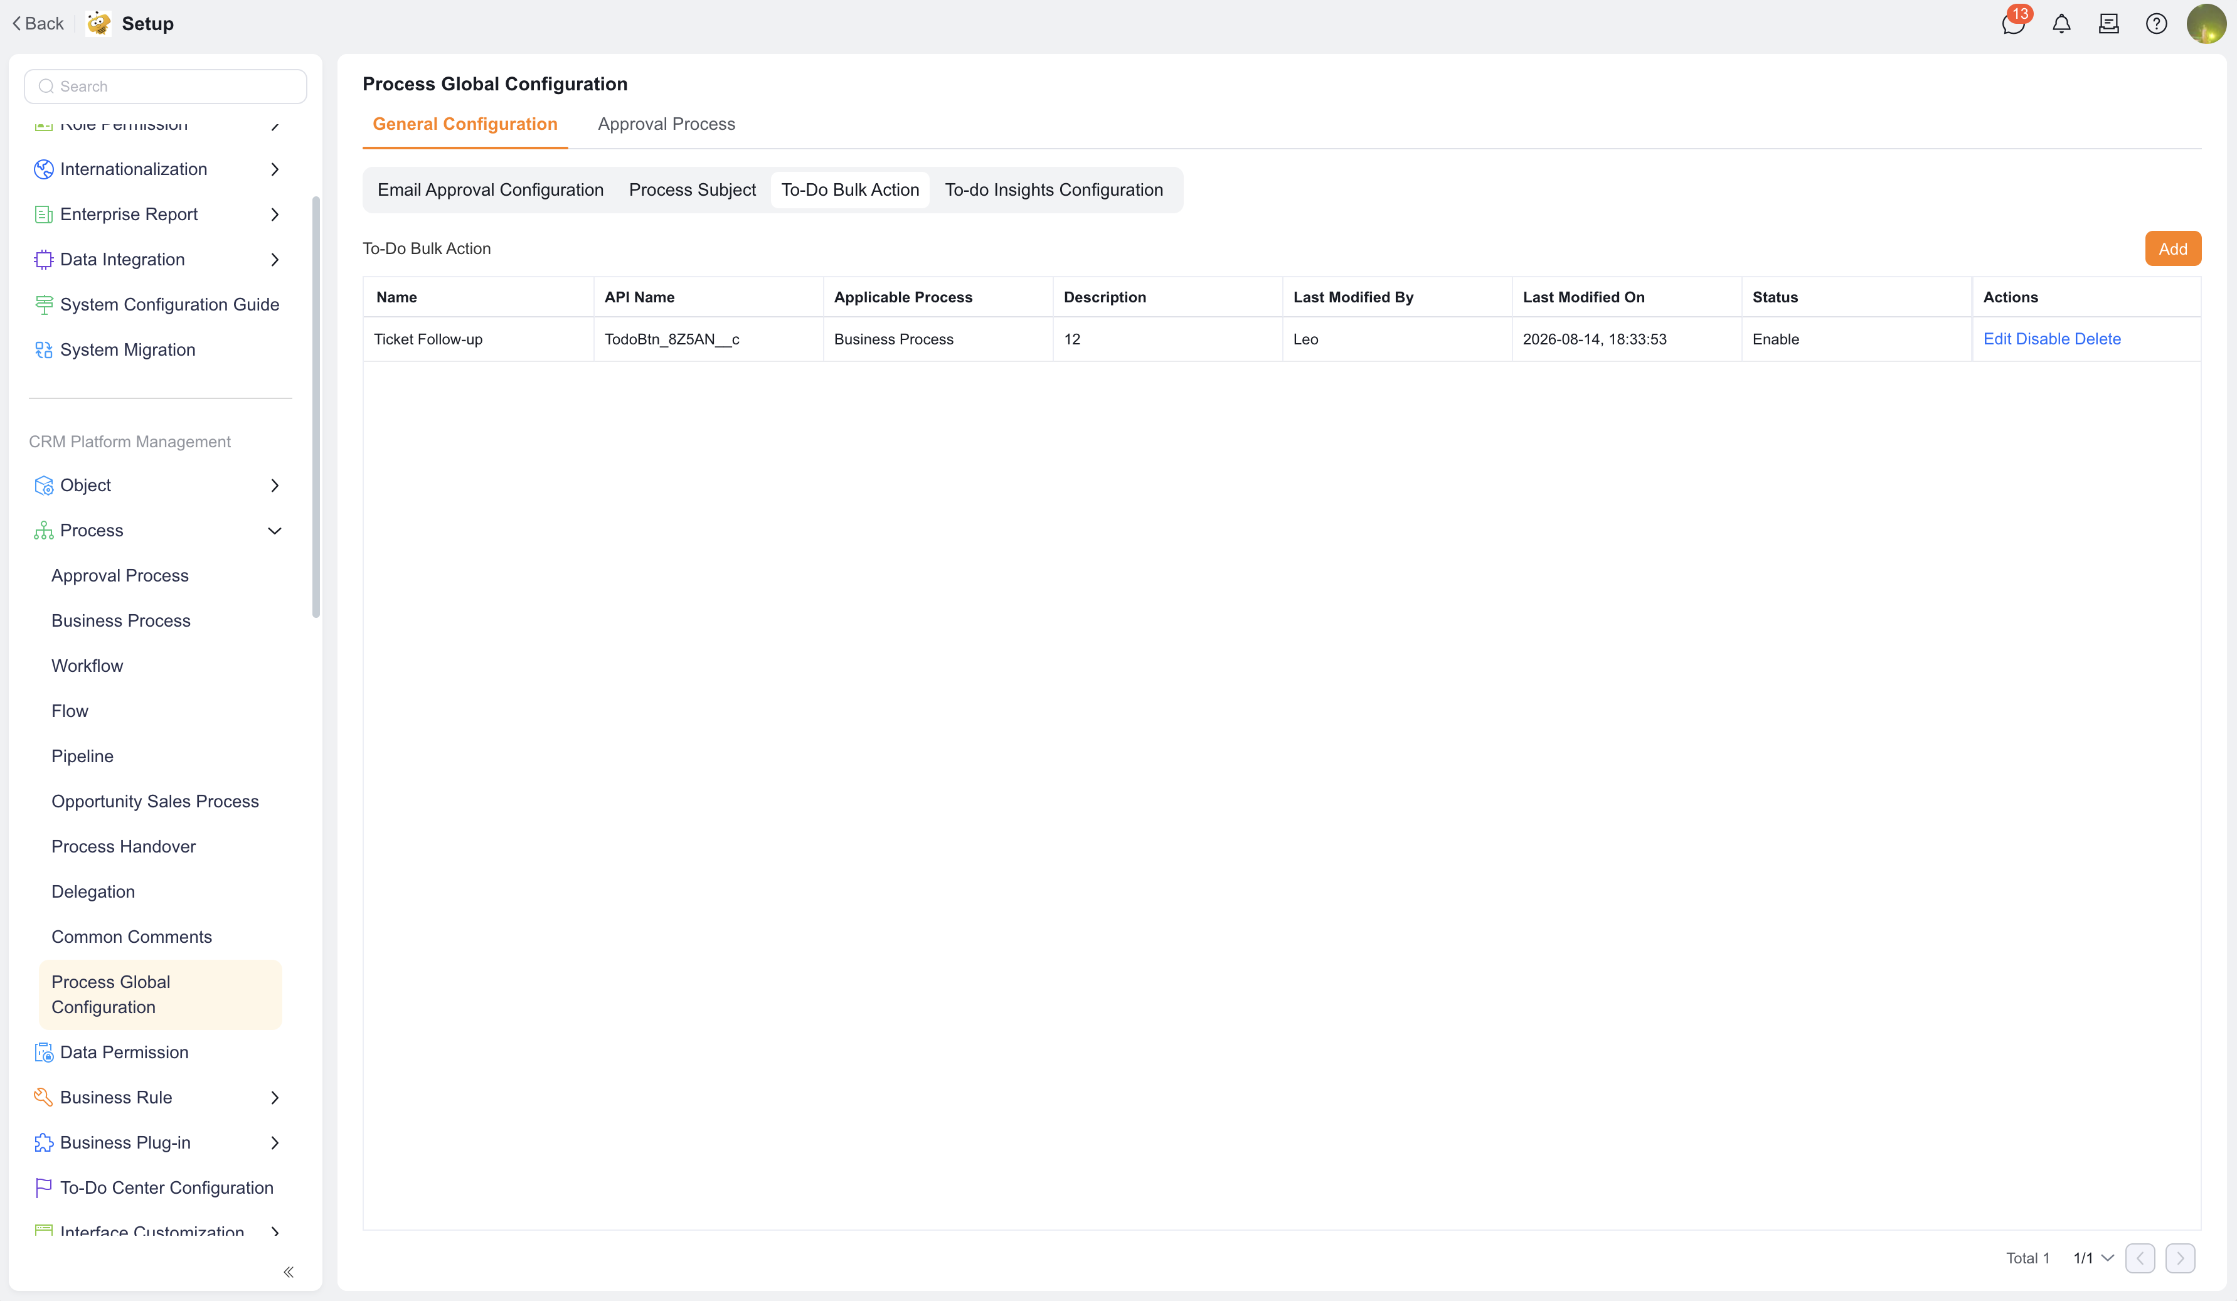Collapse the sidebar with double-chevron icon
Image resolution: width=2237 pixels, height=1301 pixels.
(289, 1272)
